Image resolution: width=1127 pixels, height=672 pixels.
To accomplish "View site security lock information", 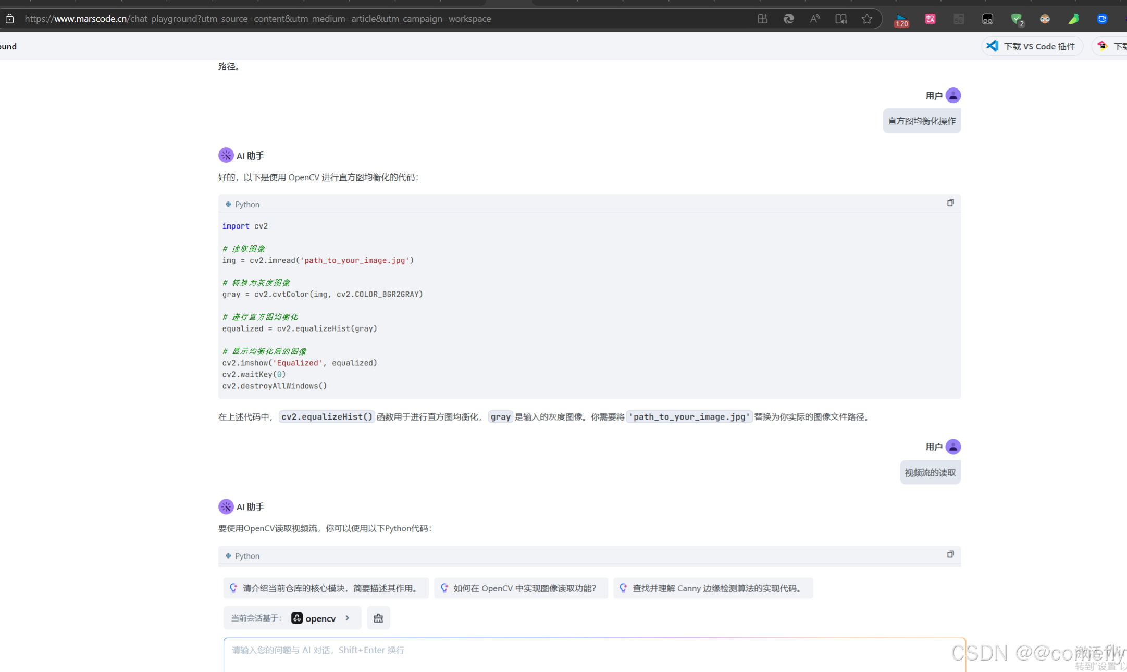I will click(x=9, y=19).
